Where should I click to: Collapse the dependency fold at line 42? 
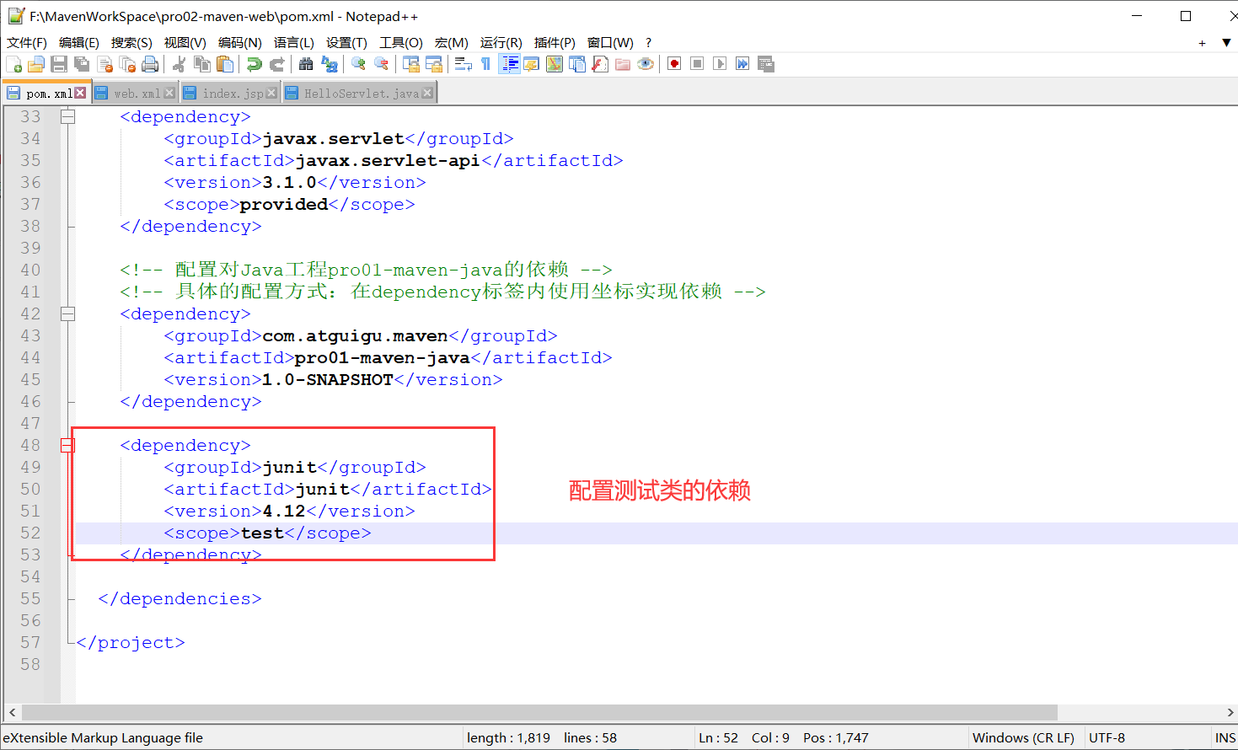pyautogui.click(x=68, y=314)
